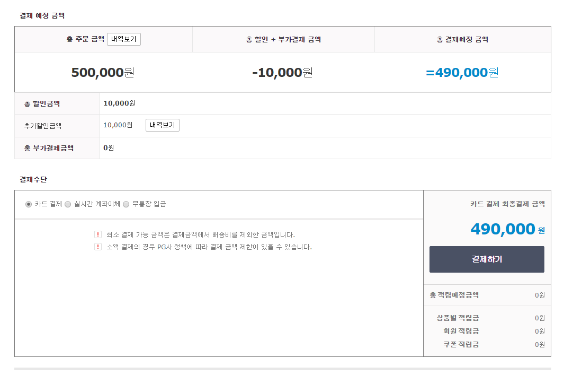Screen dimensions: 564x375
Task: Open 내역보기 for 추가할인금액
Action: pos(163,125)
